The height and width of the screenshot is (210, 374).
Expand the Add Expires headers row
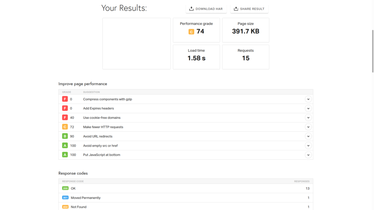[x=308, y=108]
